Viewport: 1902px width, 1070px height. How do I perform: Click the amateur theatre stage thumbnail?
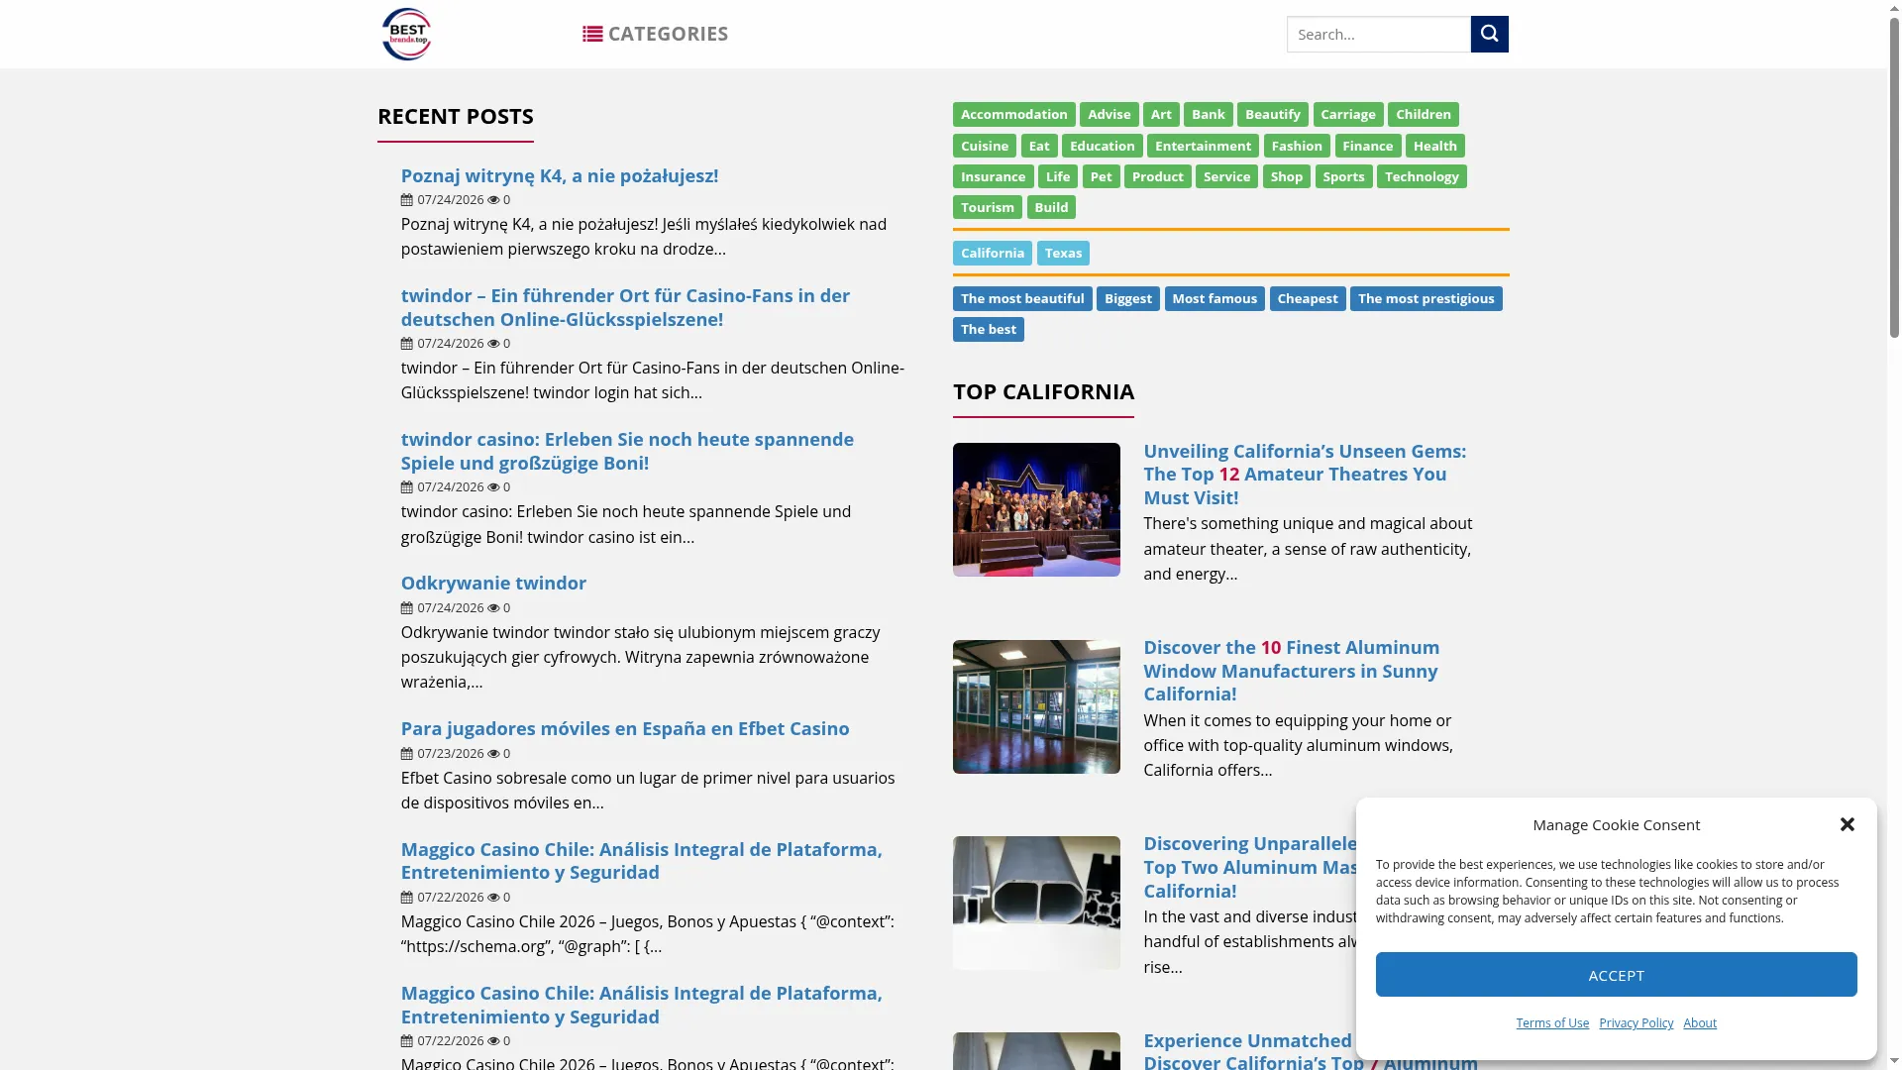[1036, 509]
